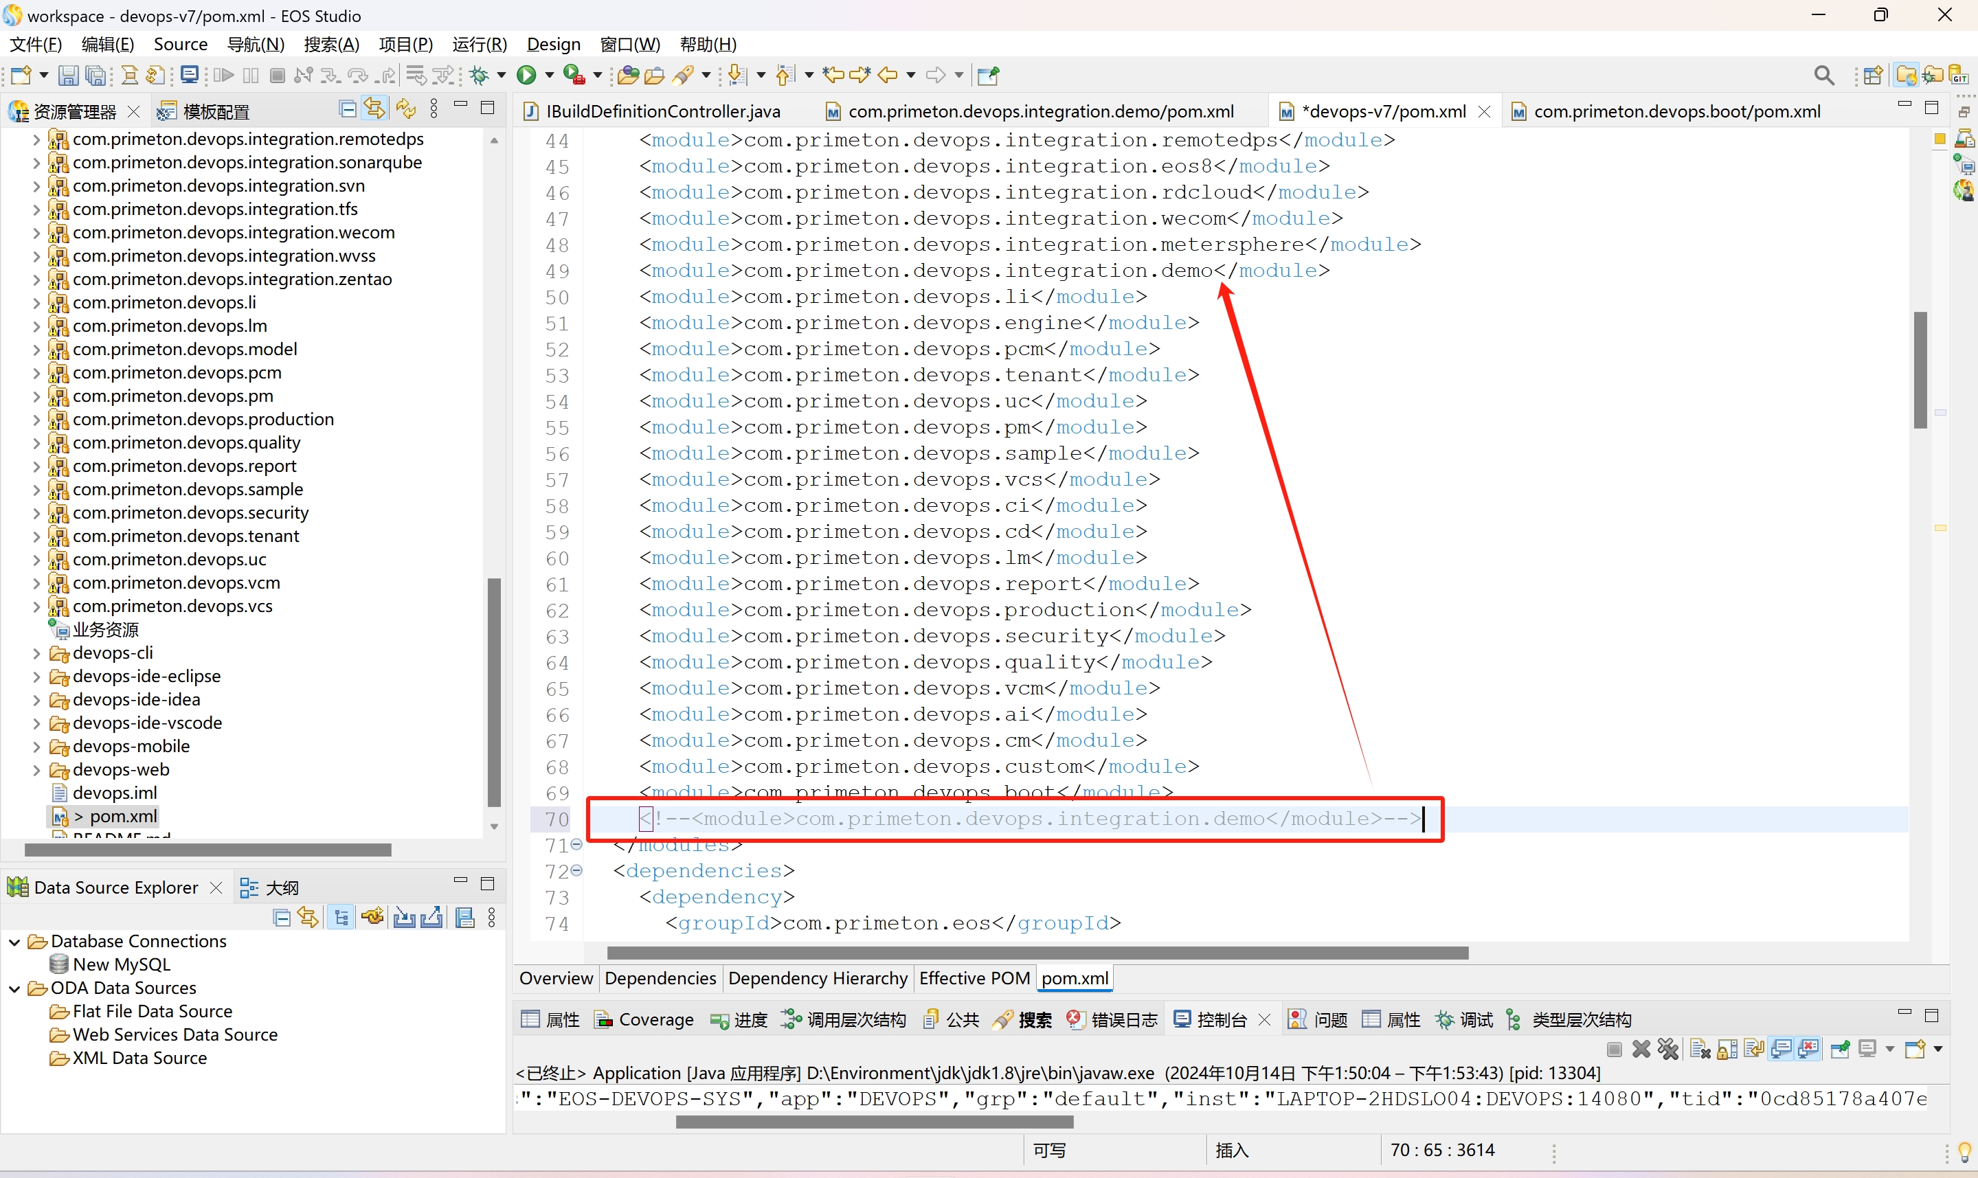Collapse all in resource manager panel

[347, 109]
